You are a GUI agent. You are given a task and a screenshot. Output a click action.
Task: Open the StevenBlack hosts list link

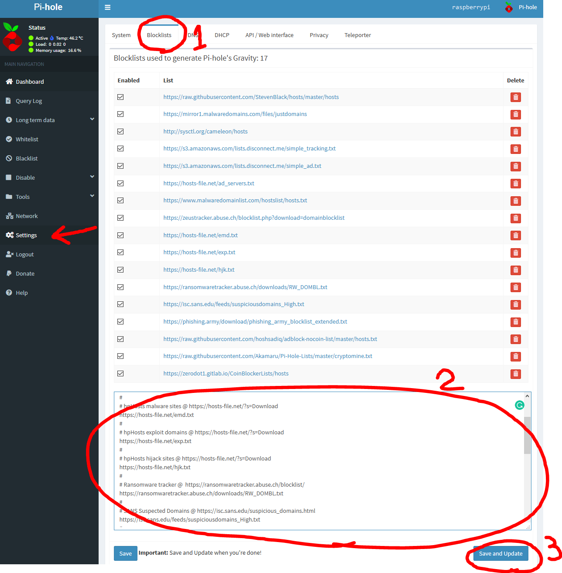tap(251, 97)
